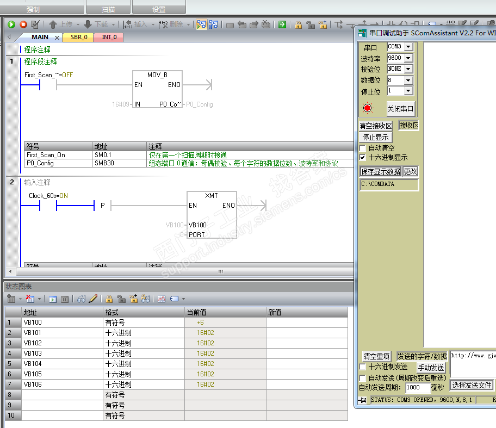Click the unforce-all lock icon in the editor toolbar
This screenshot has height=428, width=496.
323,24
